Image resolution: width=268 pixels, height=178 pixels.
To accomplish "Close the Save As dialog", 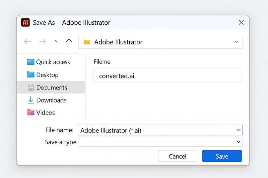I will (241, 22).
